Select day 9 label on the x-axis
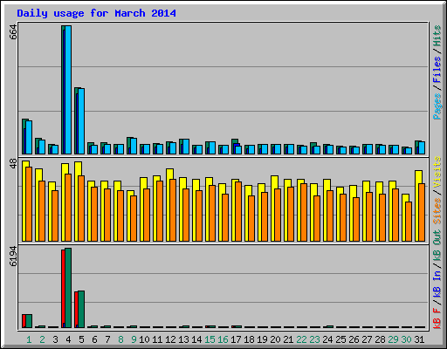The height and width of the screenshot is (349, 447). point(134,339)
